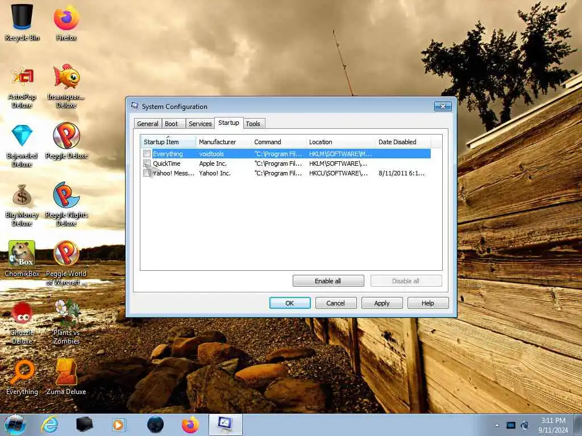The image size is (582, 436).
Task: Open Firefox from the taskbar
Action: click(190, 425)
